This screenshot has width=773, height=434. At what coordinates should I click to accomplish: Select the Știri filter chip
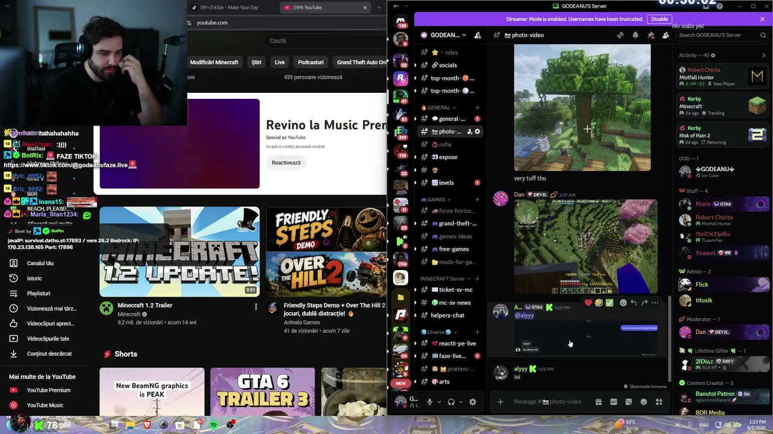[256, 62]
